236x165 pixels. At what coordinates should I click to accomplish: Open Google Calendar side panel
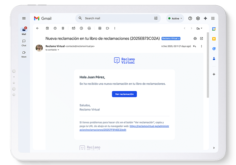(x=214, y=29)
